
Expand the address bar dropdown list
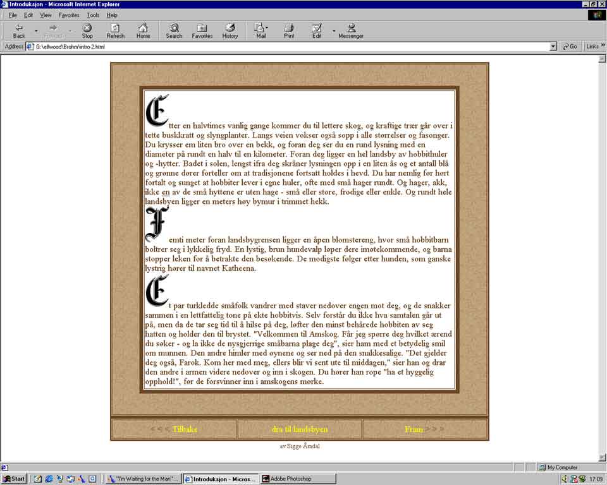point(553,47)
